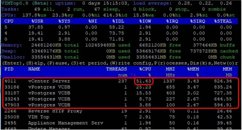Click the 10245948KB used memory value
Image resolution: width=242 pixels, height=130 pixels.
(100, 45)
